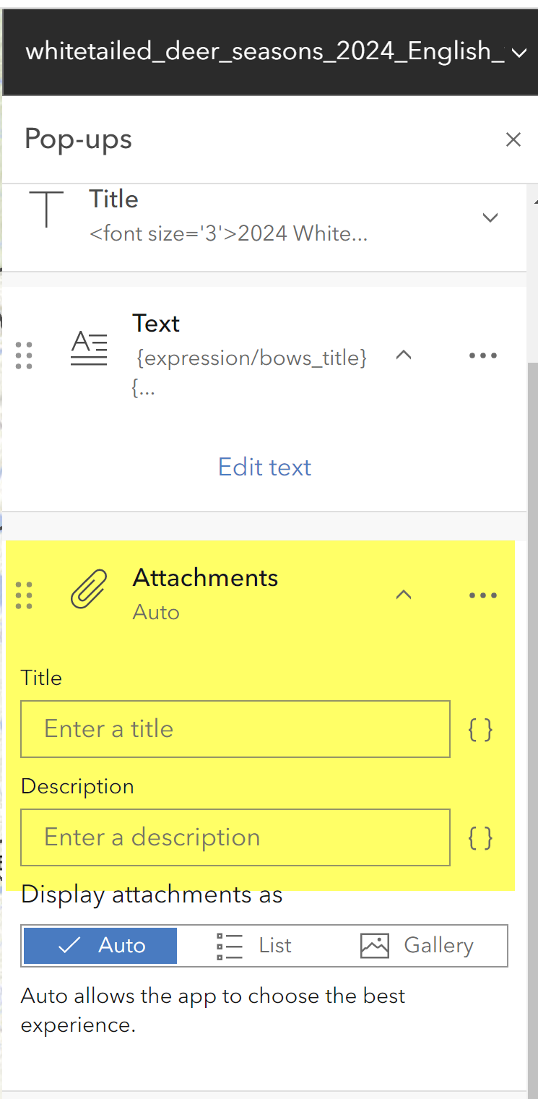
Task: Click the Attachments paperclip icon
Action: (x=89, y=587)
